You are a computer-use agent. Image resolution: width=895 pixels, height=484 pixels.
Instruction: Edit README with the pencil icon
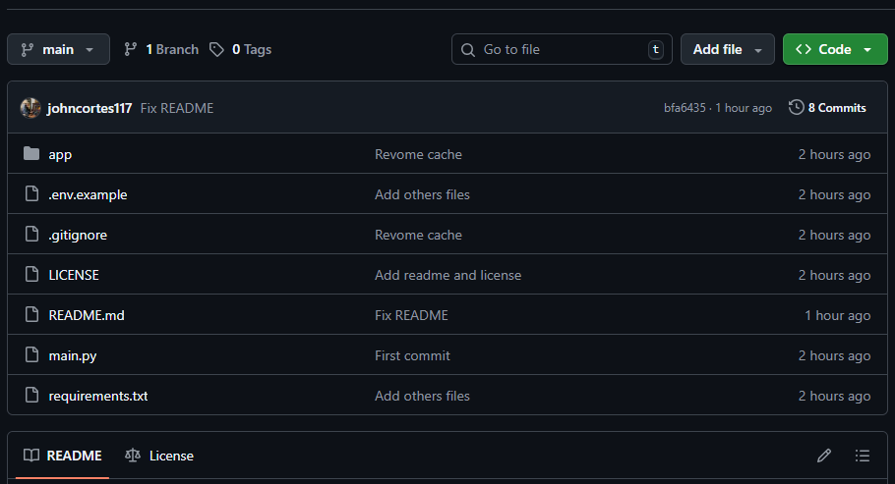824,456
